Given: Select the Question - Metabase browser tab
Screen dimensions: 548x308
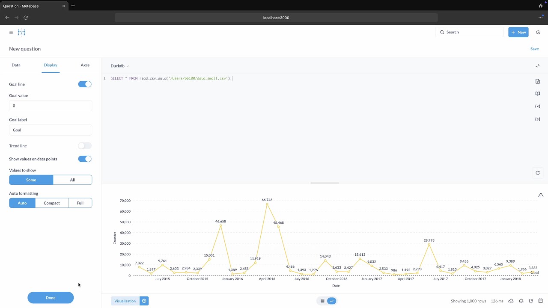Looking at the screenshot, I should click(x=33, y=6).
